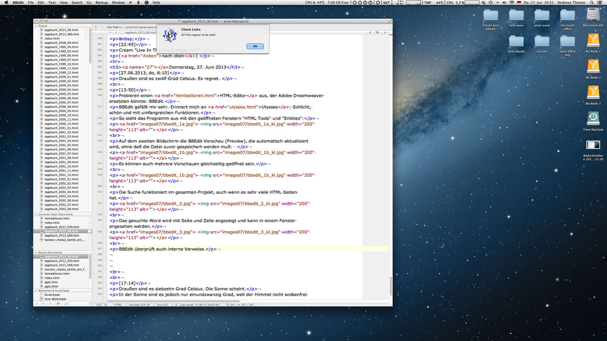Image resolution: width=607 pixels, height=341 pixels.
Task: Click the volume icon in menu bar
Action: (x=504, y=2)
